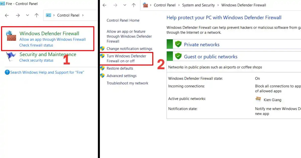This screenshot has width=301, height=158.
Task: Expand chevron after System and Security breadcrumb
Action: 218,5
